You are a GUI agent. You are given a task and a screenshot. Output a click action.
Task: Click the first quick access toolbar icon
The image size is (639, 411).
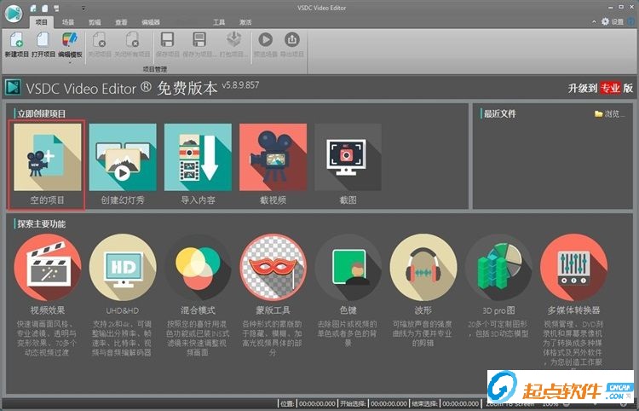[34, 9]
